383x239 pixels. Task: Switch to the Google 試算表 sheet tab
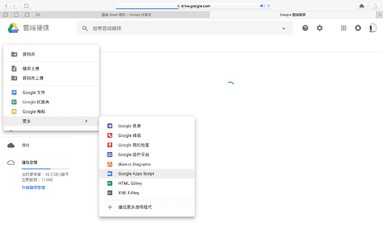tap(126, 15)
